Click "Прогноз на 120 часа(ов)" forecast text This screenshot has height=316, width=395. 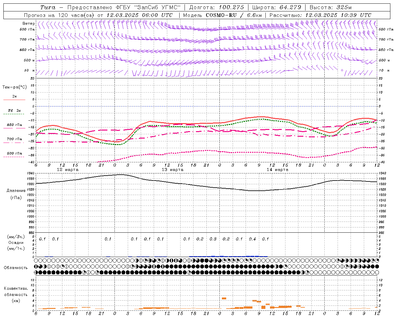[x=59, y=15]
